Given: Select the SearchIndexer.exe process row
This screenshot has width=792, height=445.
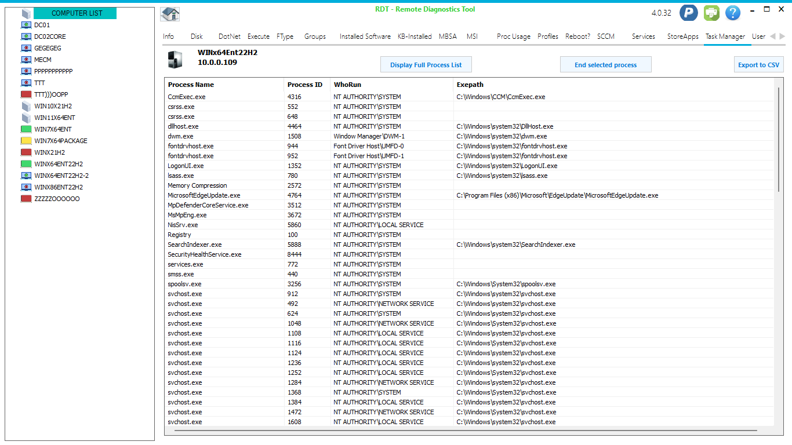Looking at the screenshot, I should coord(470,245).
